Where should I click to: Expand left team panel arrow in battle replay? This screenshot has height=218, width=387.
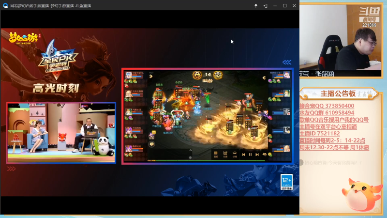tap(151, 77)
